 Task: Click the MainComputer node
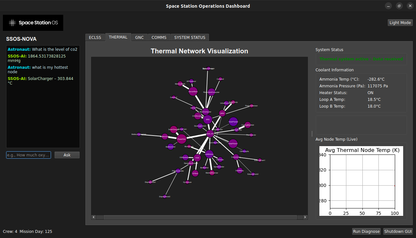pos(205,112)
